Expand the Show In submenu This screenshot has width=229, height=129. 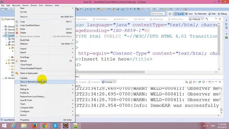tap(45, 17)
